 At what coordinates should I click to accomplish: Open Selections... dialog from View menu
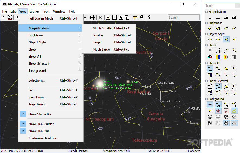50,80
